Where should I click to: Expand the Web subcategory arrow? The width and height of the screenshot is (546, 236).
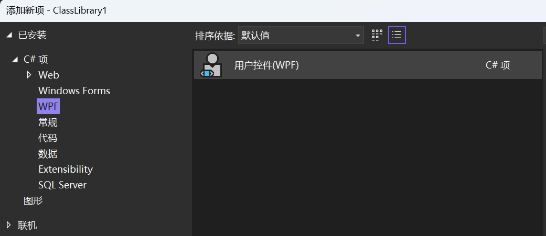pos(29,75)
